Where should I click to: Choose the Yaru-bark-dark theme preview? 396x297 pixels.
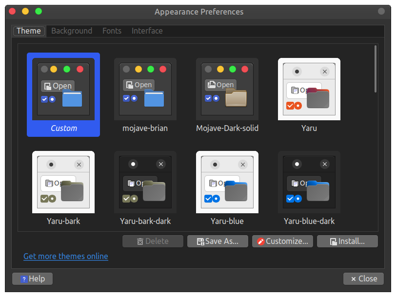[145, 182]
